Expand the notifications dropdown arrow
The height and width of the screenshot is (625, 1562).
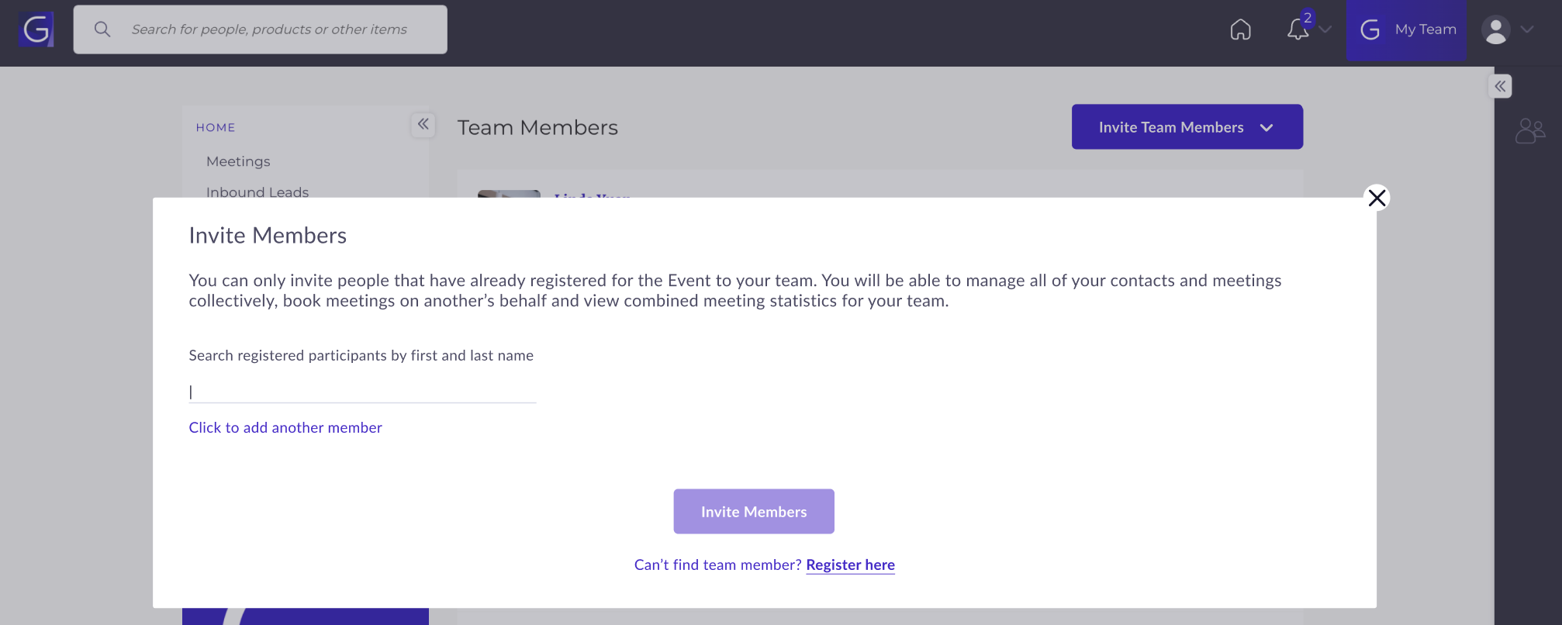click(1325, 29)
